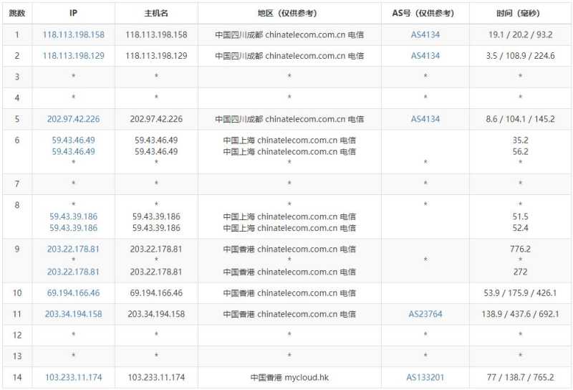This screenshot has width=573, height=390.
Task: Select region text 中国香港 mycloud.hk
Action: click(289, 377)
